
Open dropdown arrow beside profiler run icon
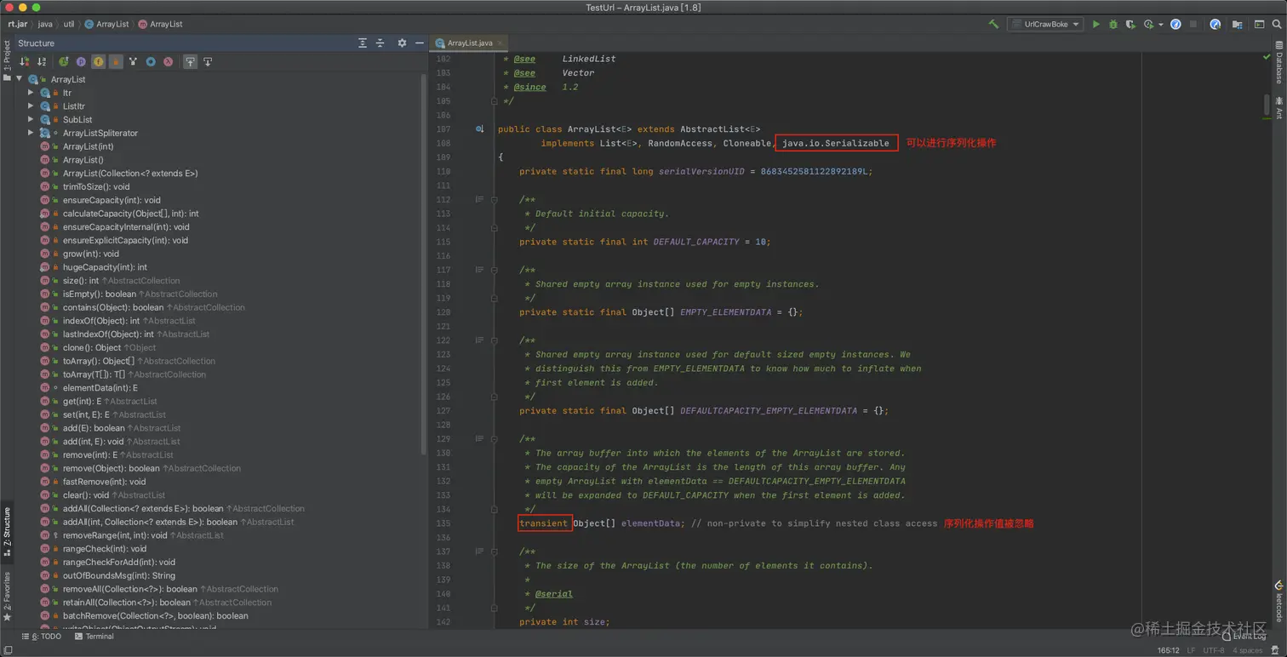(1161, 25)
